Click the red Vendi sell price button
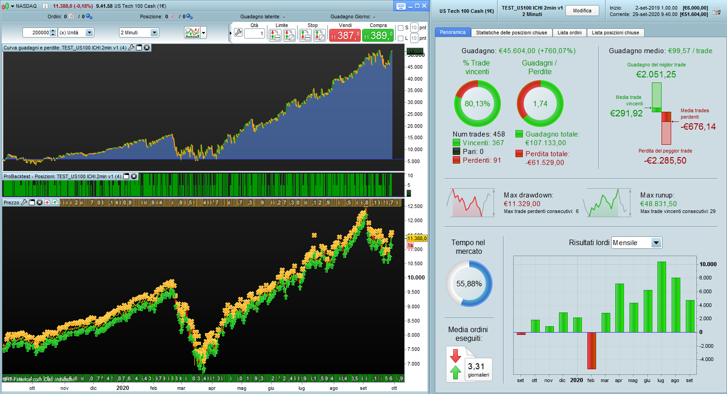Screen dimensions: 727x394 pos(345,35)
